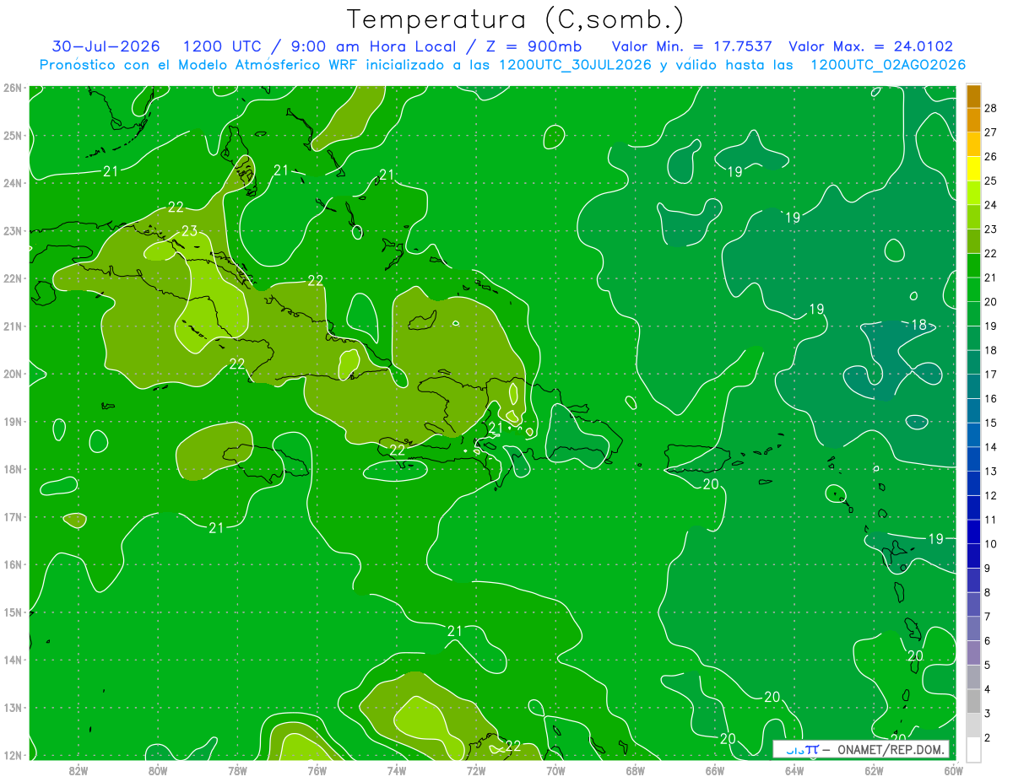This screenshot has height=782, width=1013.
Task: Click the '82W' longitude axis label
Action: pyautogui.click(x=79, y=770)
